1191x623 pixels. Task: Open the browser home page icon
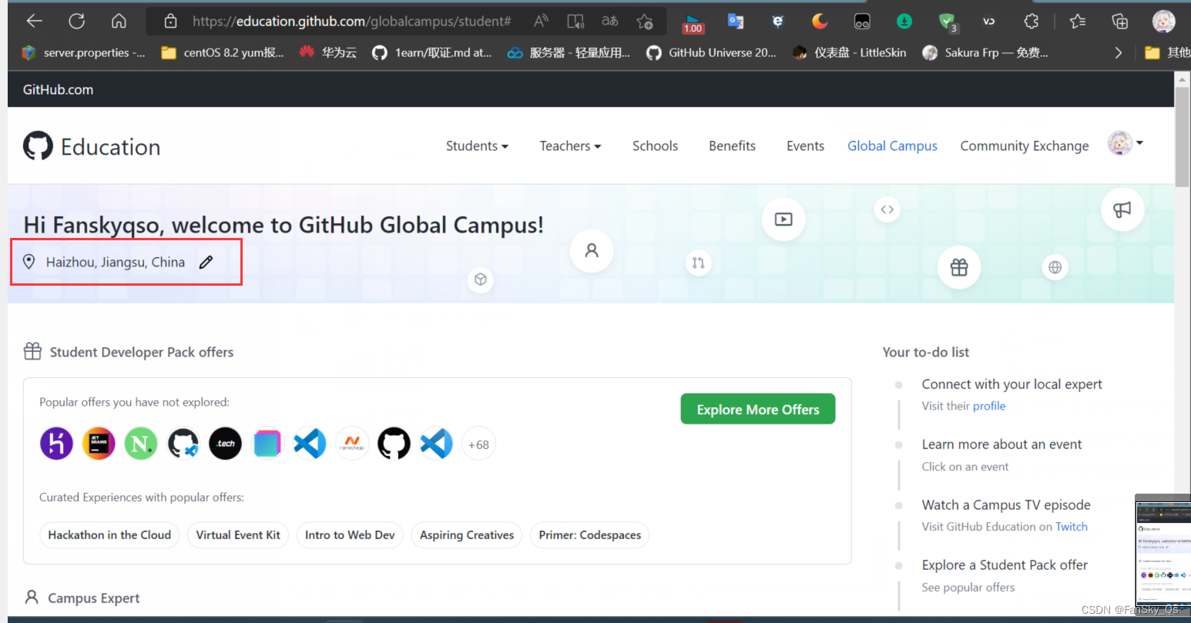119,22
